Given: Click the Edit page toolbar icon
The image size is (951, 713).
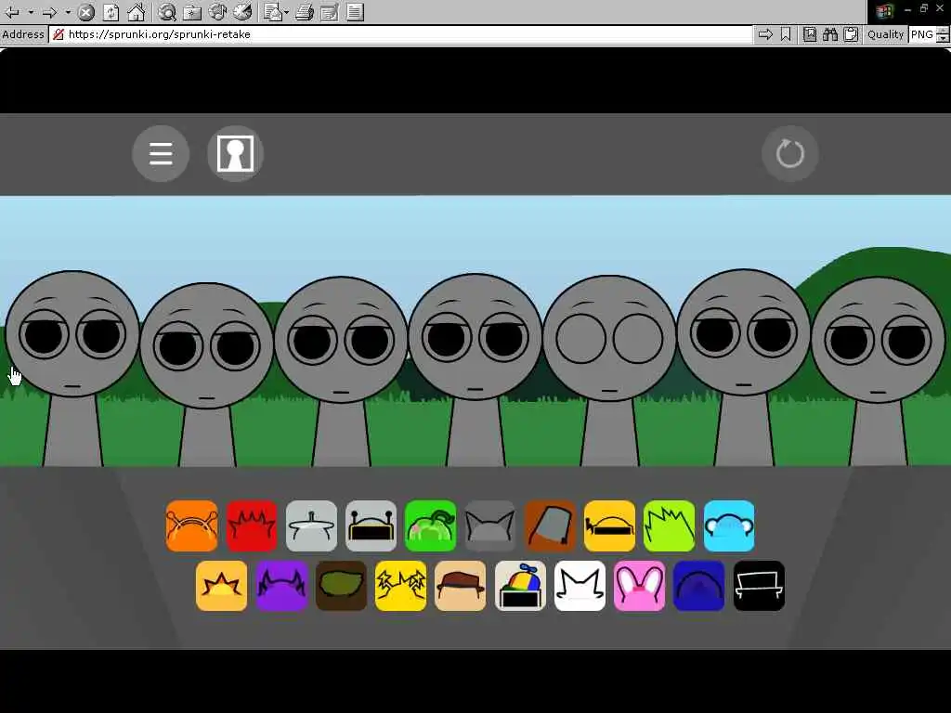Looking at the screenshot, I should click(330, 12).
